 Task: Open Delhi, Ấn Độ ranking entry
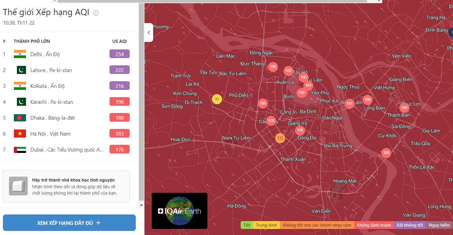[x=45, y=54]
